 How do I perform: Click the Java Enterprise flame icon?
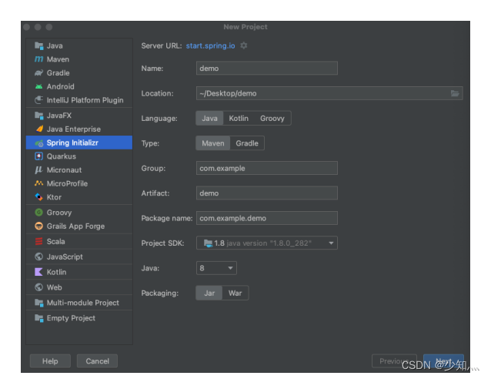pyautogui.click(x=38, y=129)
